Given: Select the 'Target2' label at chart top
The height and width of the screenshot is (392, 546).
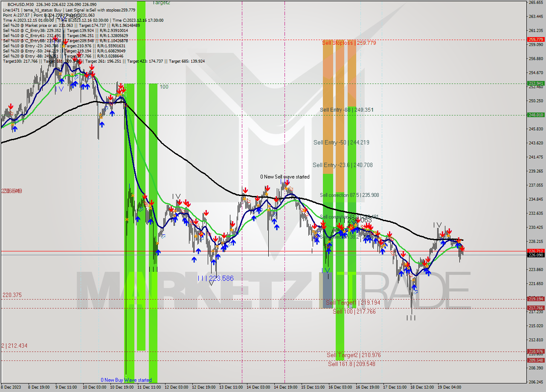Looking at the screenshot, I should tap(161, 3).
